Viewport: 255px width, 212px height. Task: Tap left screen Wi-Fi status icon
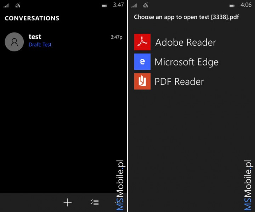click(x=18, y=6)
